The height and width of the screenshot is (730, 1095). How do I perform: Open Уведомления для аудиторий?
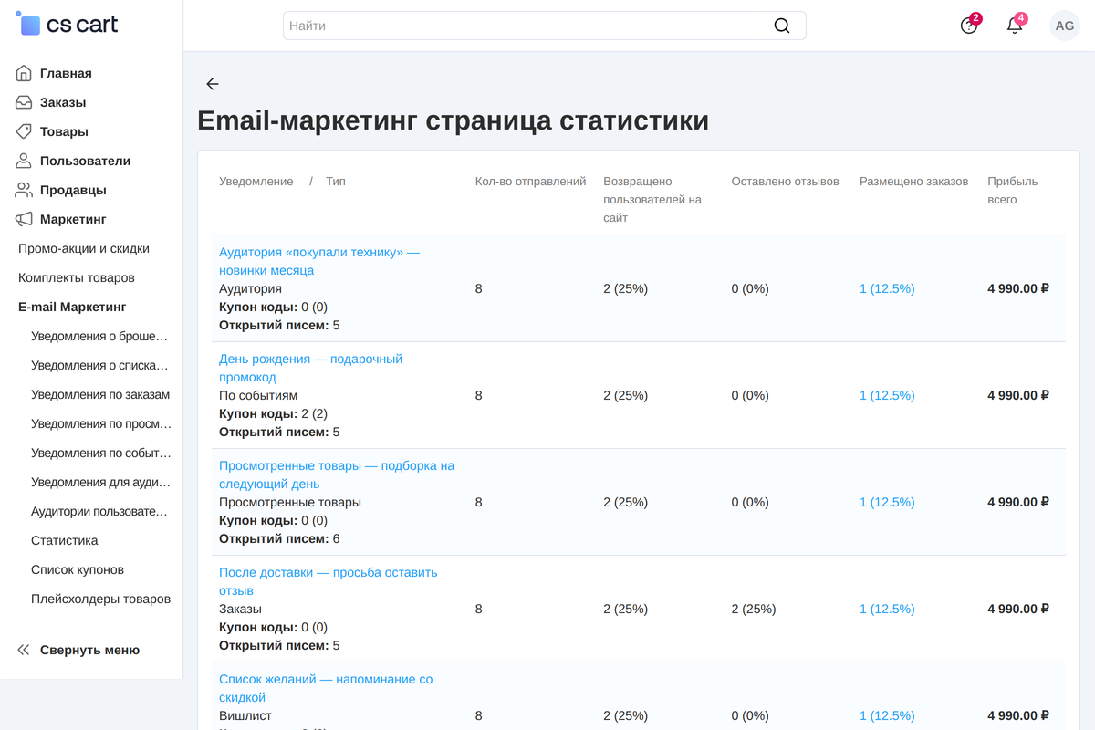point(100,482)
